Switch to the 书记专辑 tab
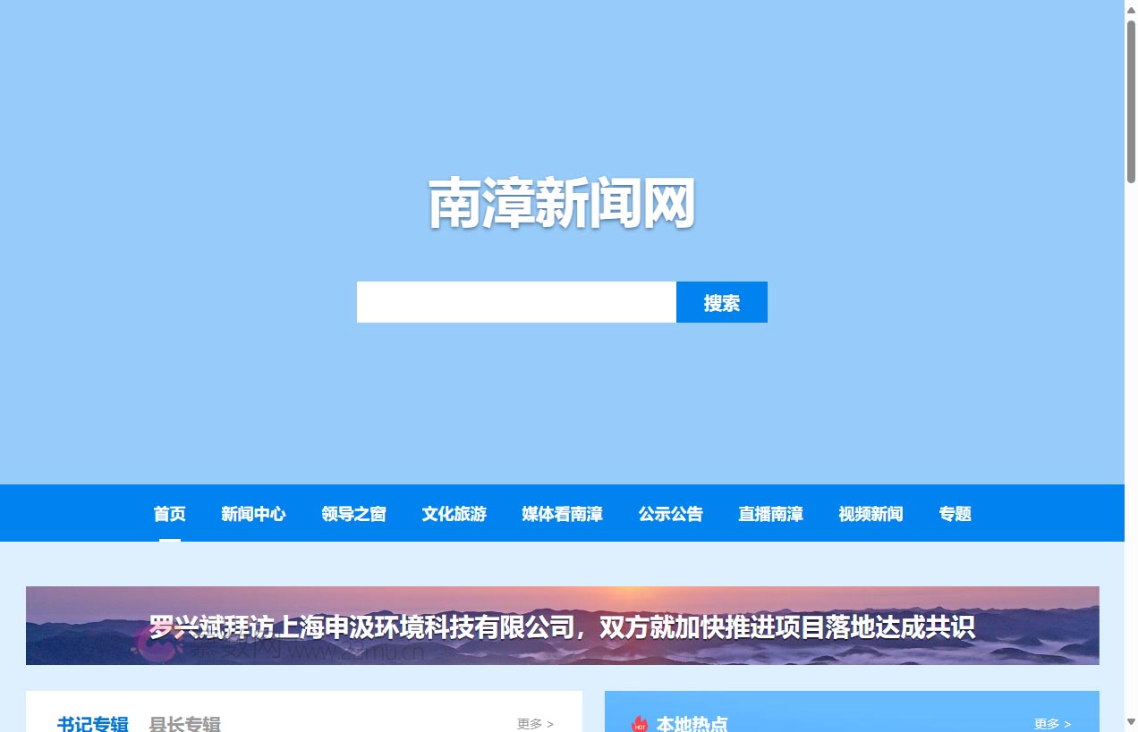The image size is (1138, 732). (x=91, y=724)
